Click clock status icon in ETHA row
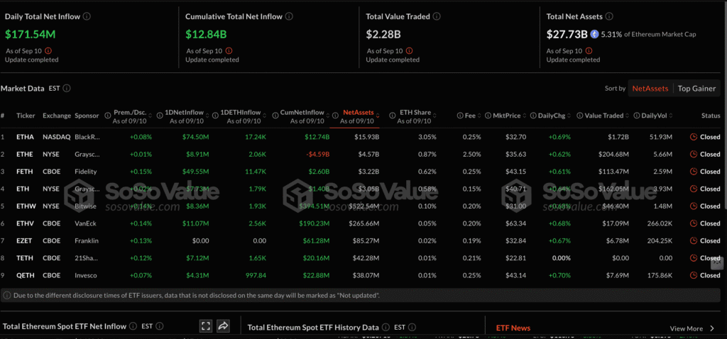The image size is (727, 339). [693, 137]
